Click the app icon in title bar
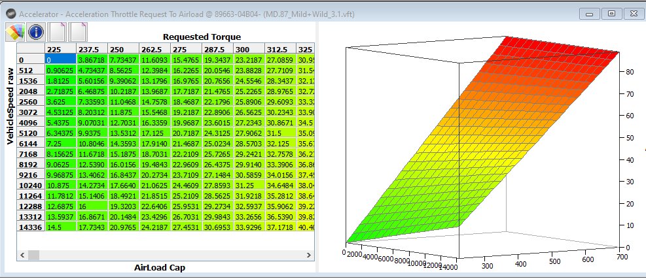646x279 pixels. point(11,14)
